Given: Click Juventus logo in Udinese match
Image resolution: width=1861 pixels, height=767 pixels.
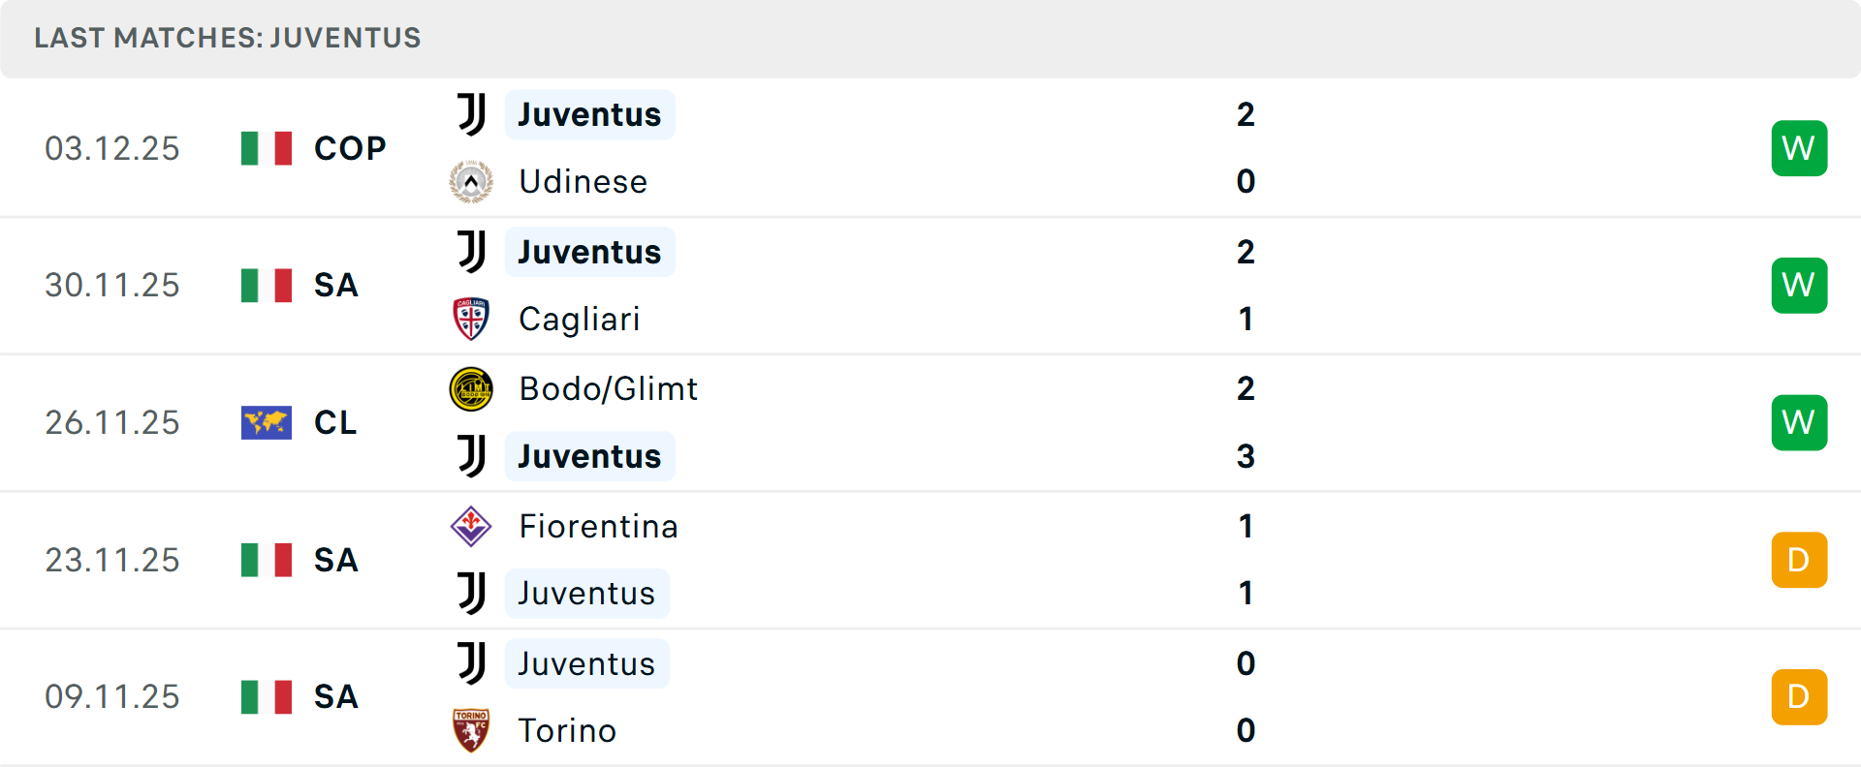Looking at the screenshot, I should (x=471, y=114).
